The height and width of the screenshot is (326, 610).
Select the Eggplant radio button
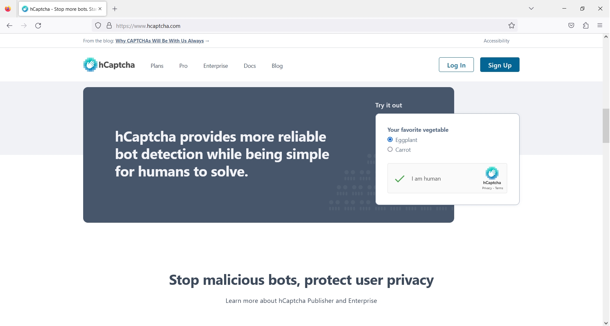(390, 139)
